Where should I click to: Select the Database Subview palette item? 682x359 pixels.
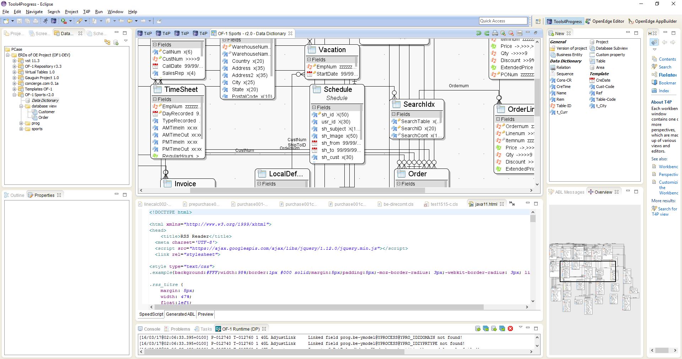[x=608, y=48]
